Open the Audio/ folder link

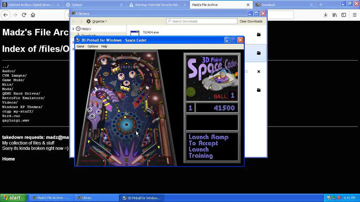pos(9,71)
